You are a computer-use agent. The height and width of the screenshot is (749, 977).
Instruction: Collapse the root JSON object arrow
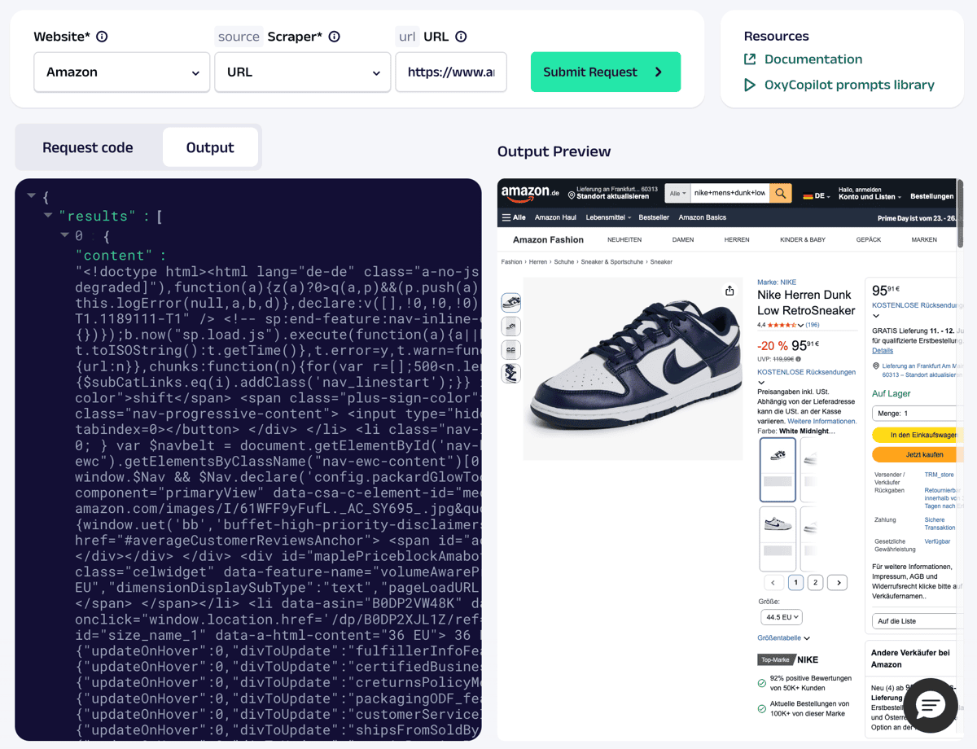point(32,196)
